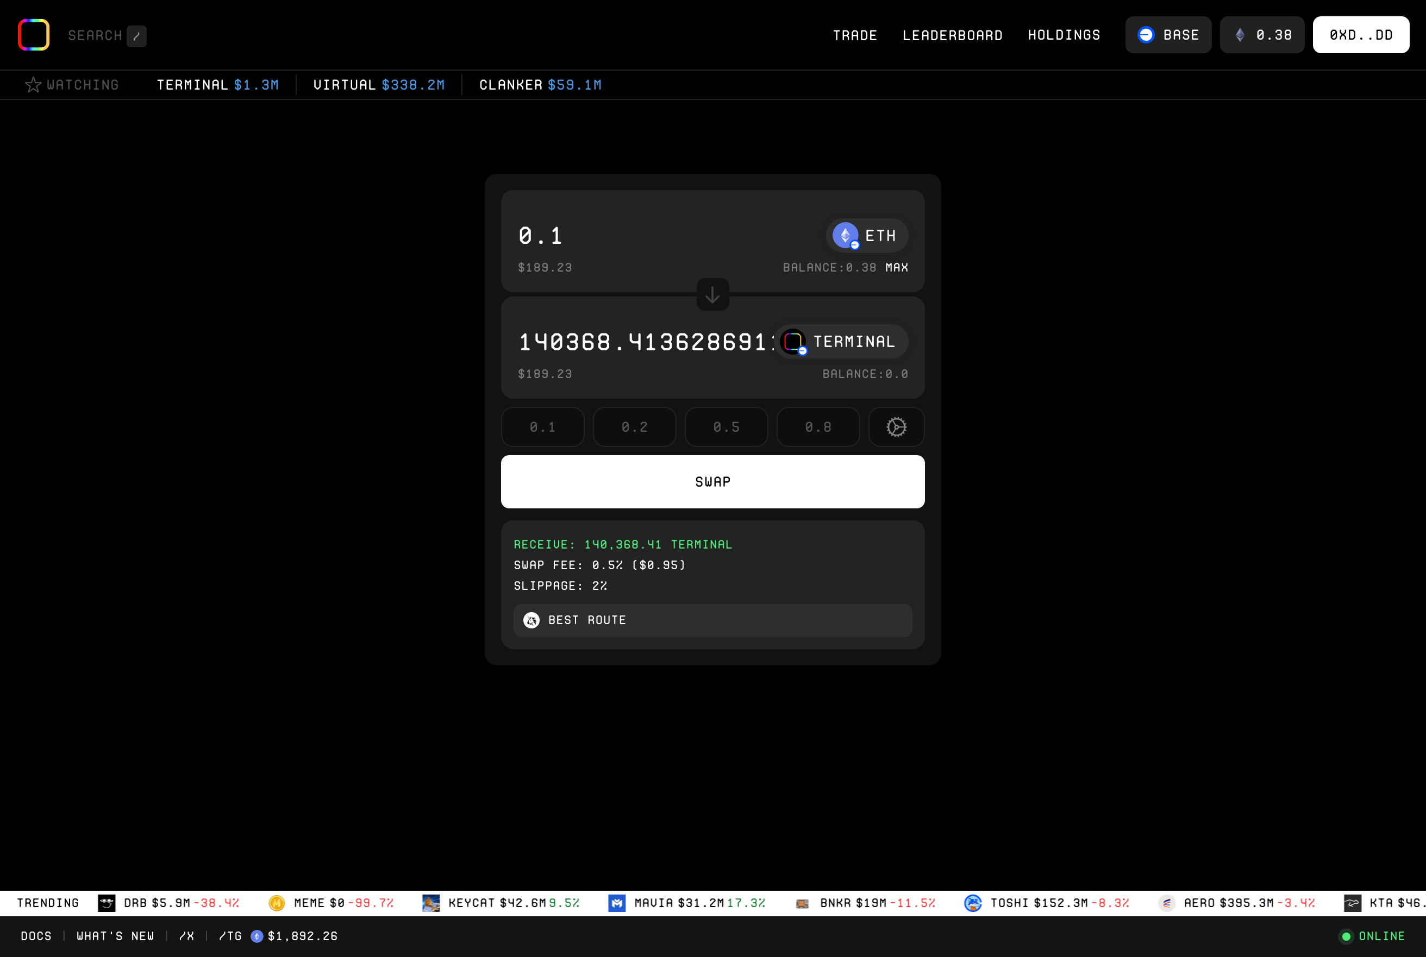Click MAX to use full balance
Image resolution: width=1426 pixels, height=957 pixels.
(x=897, y=267)
